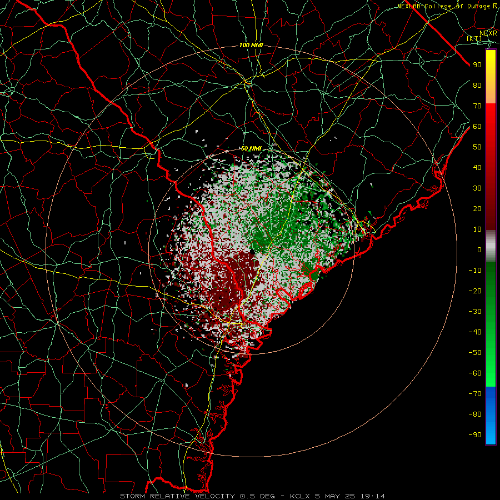The width and height of the screenshot is (500, 500).
Task: Click the -80 scale value
Action: pos(475,414)
